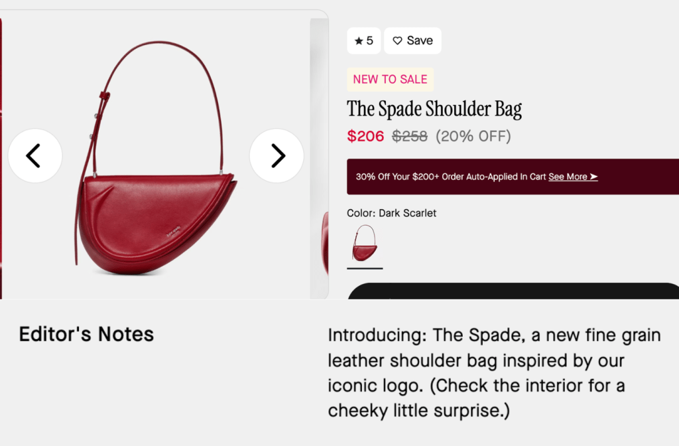Image resolution: width=679 pixels, height=446 pixels.
Task: Open the 5-star rating reviews
Action: [363, 41]
